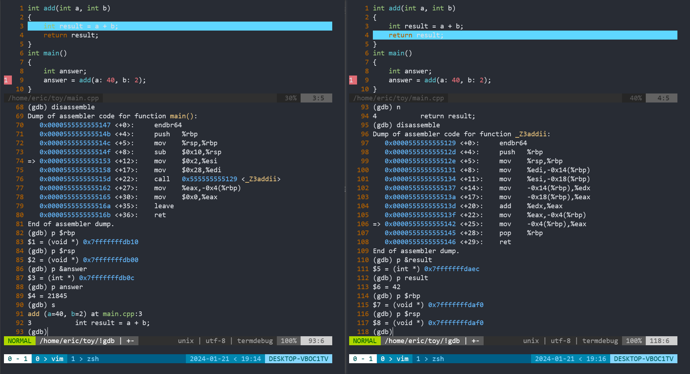690x374 pixels.
Task: Click the '$2 = (void *) 0x7fffffffdb00' output
Action: (x=83, y=260)
